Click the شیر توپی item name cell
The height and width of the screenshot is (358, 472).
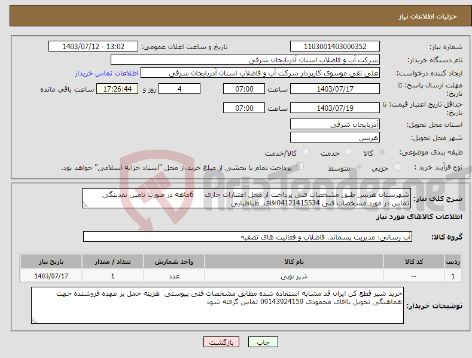[294, 276]
